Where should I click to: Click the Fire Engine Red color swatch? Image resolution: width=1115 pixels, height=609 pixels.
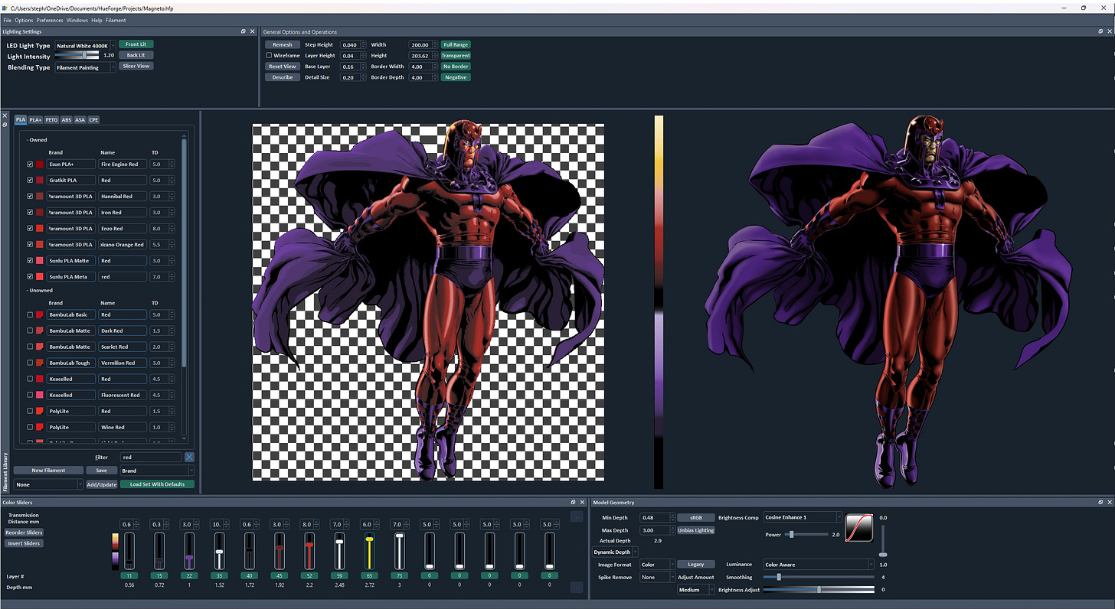coord(39,164)
